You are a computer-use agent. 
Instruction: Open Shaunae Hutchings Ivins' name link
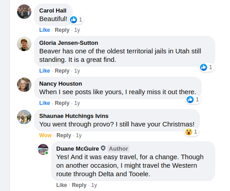tap(74, 116)
